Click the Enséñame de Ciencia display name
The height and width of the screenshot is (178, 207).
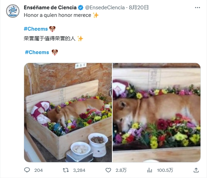coord(50,8)
